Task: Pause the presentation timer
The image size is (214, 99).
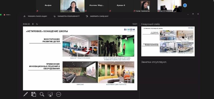Action: coord(33,24)
